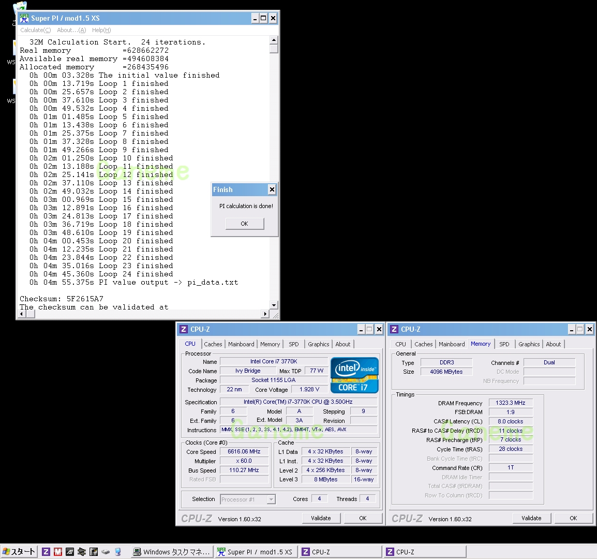
Task: Click Super PI horizontal scrollbar right arrow
Action: 265,314
